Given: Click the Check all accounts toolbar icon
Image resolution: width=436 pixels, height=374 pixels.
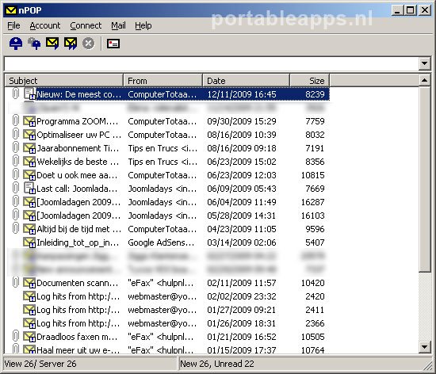Looking at the screenshot, I should 34,44.
